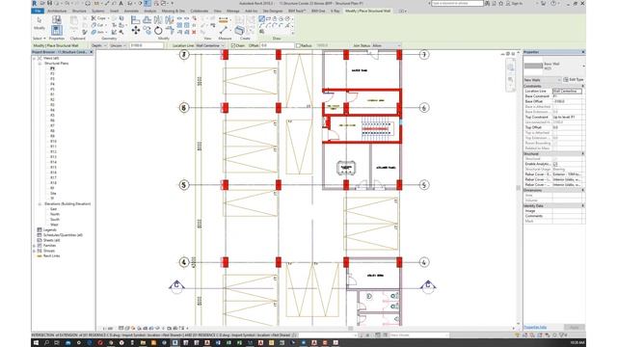Open the East elevation view

coord(54,209)
